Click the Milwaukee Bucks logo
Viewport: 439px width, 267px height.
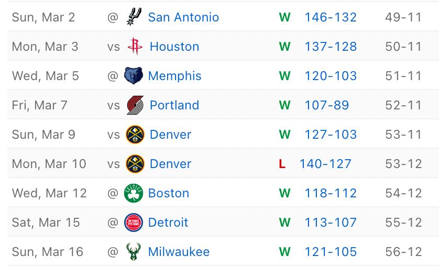(133, 252)
